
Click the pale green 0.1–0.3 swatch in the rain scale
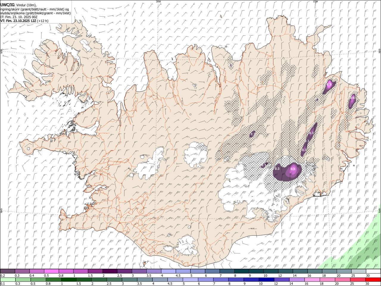[x=8, y=279]
